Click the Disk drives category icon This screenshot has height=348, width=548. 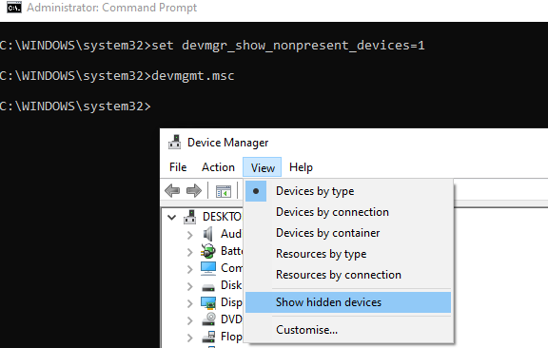208,287
